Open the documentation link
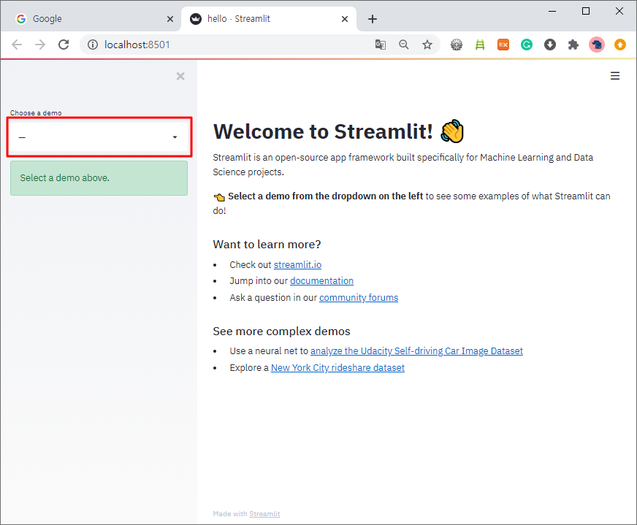 (x=321, y=281)
